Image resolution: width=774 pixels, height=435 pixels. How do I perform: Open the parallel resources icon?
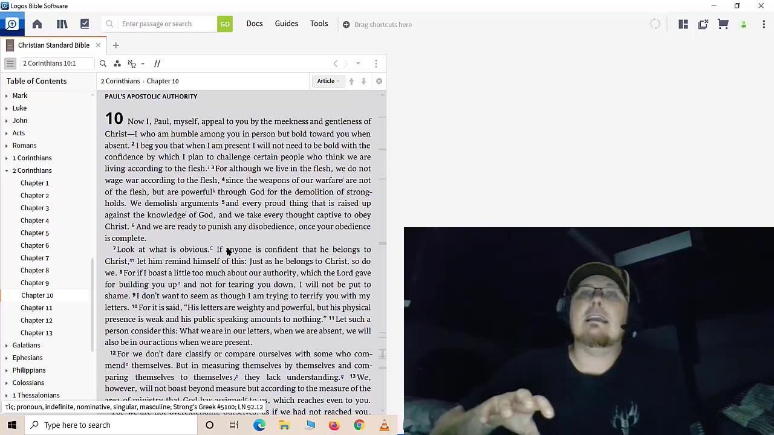tap(157, 63)
